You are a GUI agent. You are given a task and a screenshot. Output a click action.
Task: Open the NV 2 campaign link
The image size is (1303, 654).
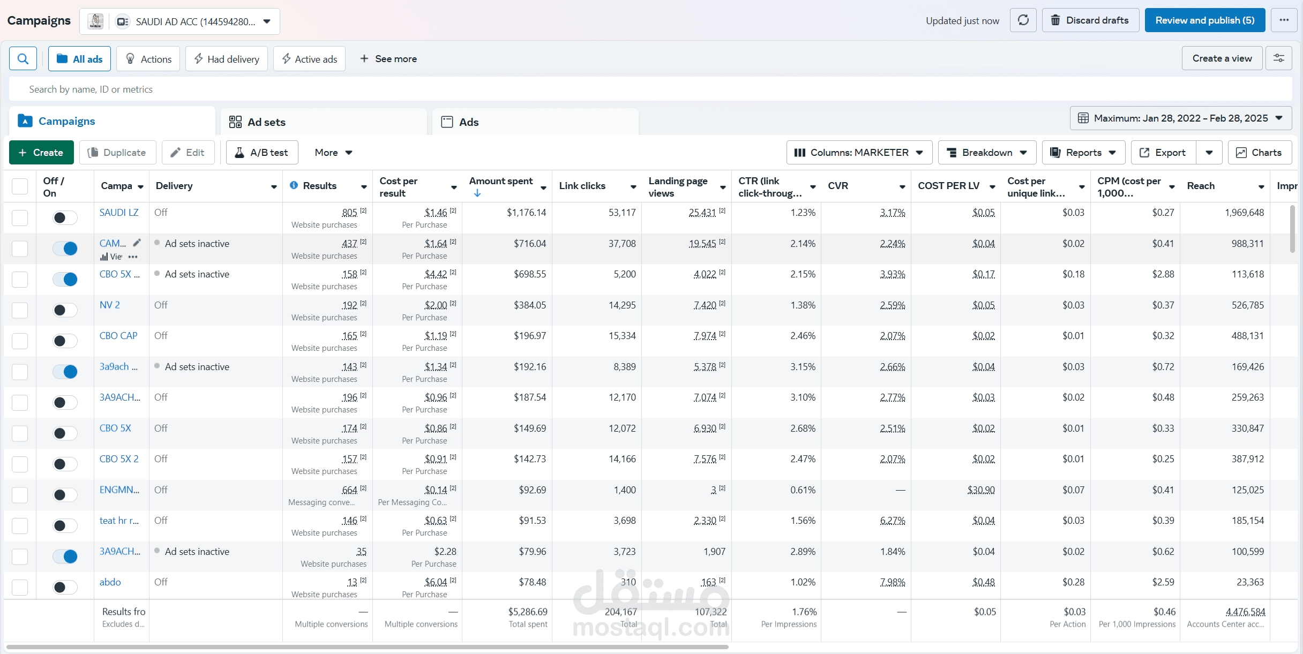(109, 305)
